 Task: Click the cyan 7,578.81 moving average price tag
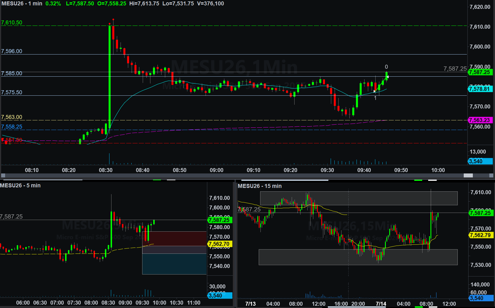480,89
